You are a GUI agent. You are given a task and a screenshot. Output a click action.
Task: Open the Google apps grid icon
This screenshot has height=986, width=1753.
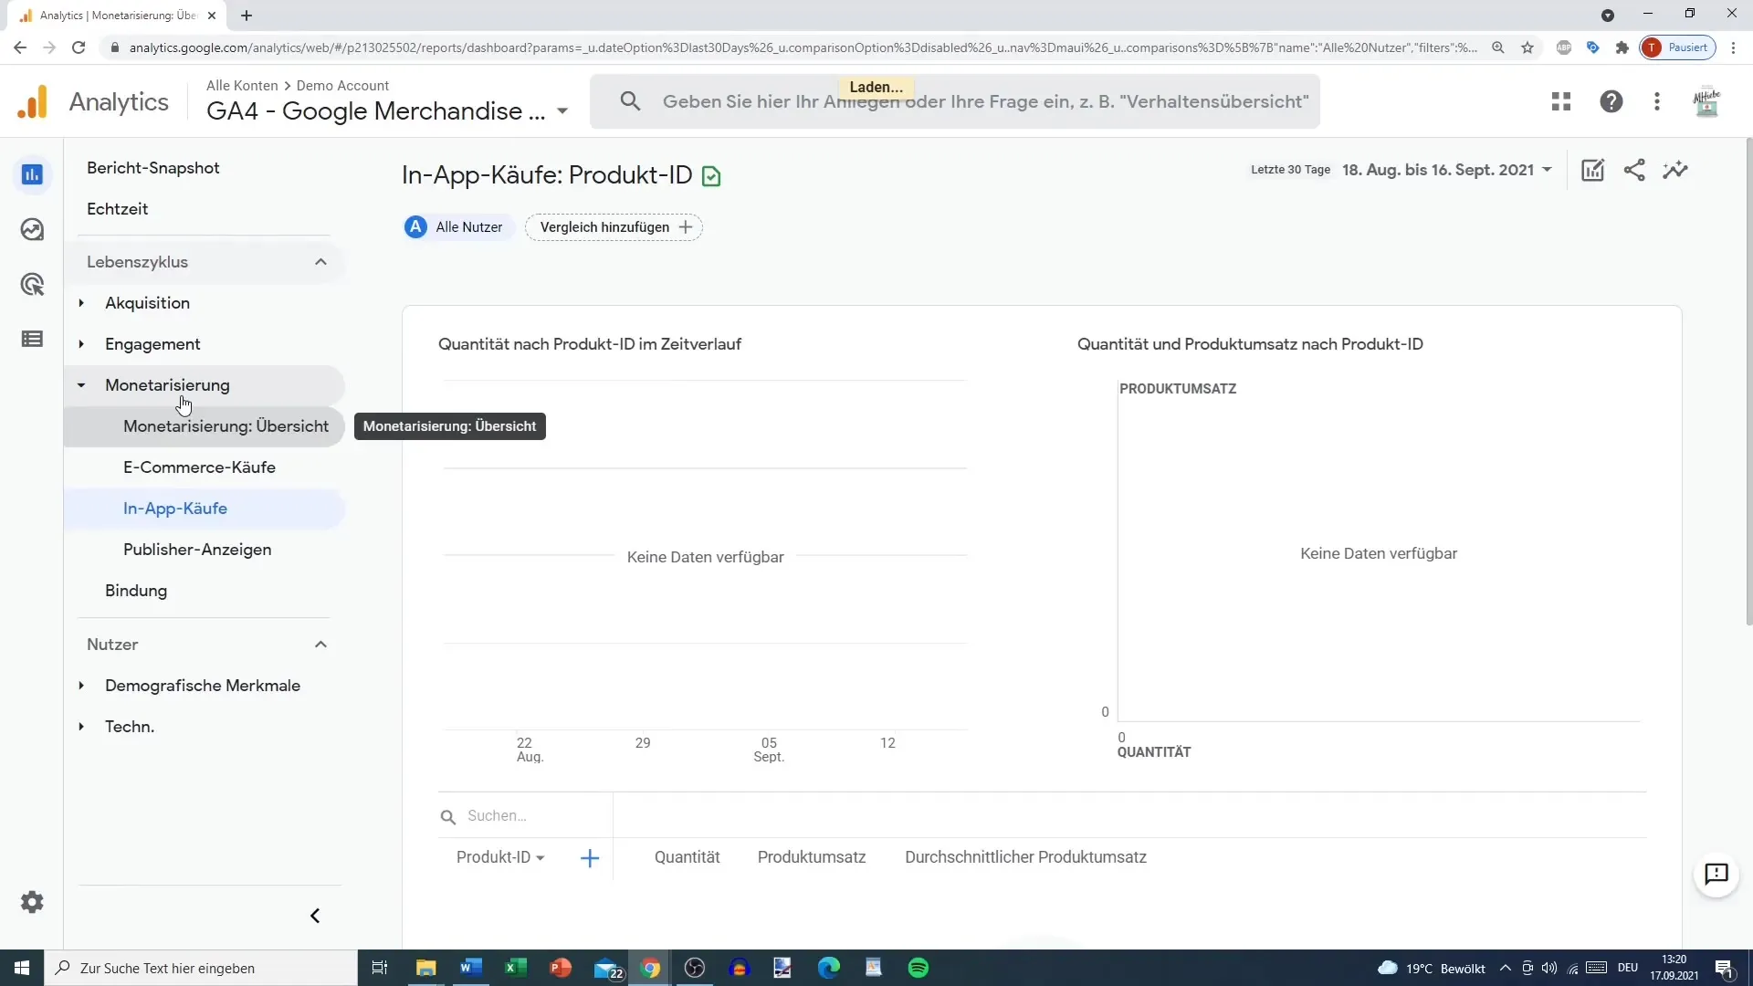pos(1561,101)
